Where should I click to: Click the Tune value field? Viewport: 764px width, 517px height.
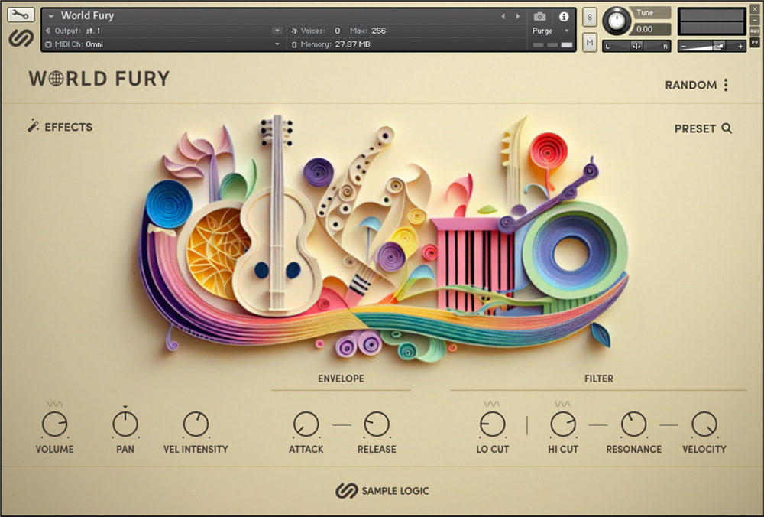tap(645, 29)
